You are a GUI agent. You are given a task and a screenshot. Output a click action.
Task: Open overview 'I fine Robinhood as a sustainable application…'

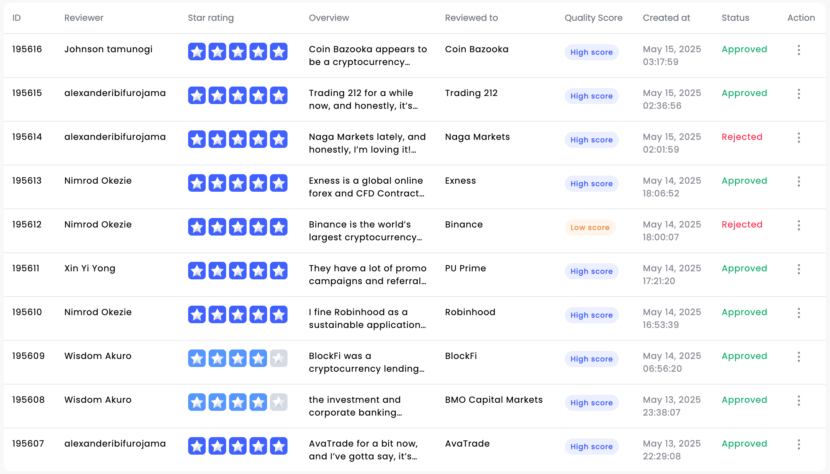coord(367,318)
